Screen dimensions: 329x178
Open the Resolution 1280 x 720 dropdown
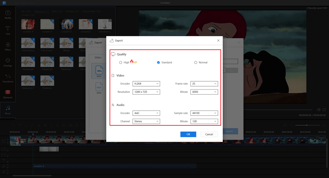point(146,92)
